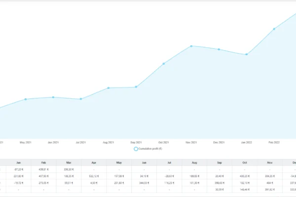296x197 pixels.
Task: Select the Nov 2021 peak data point
Action: click(191, 46)
